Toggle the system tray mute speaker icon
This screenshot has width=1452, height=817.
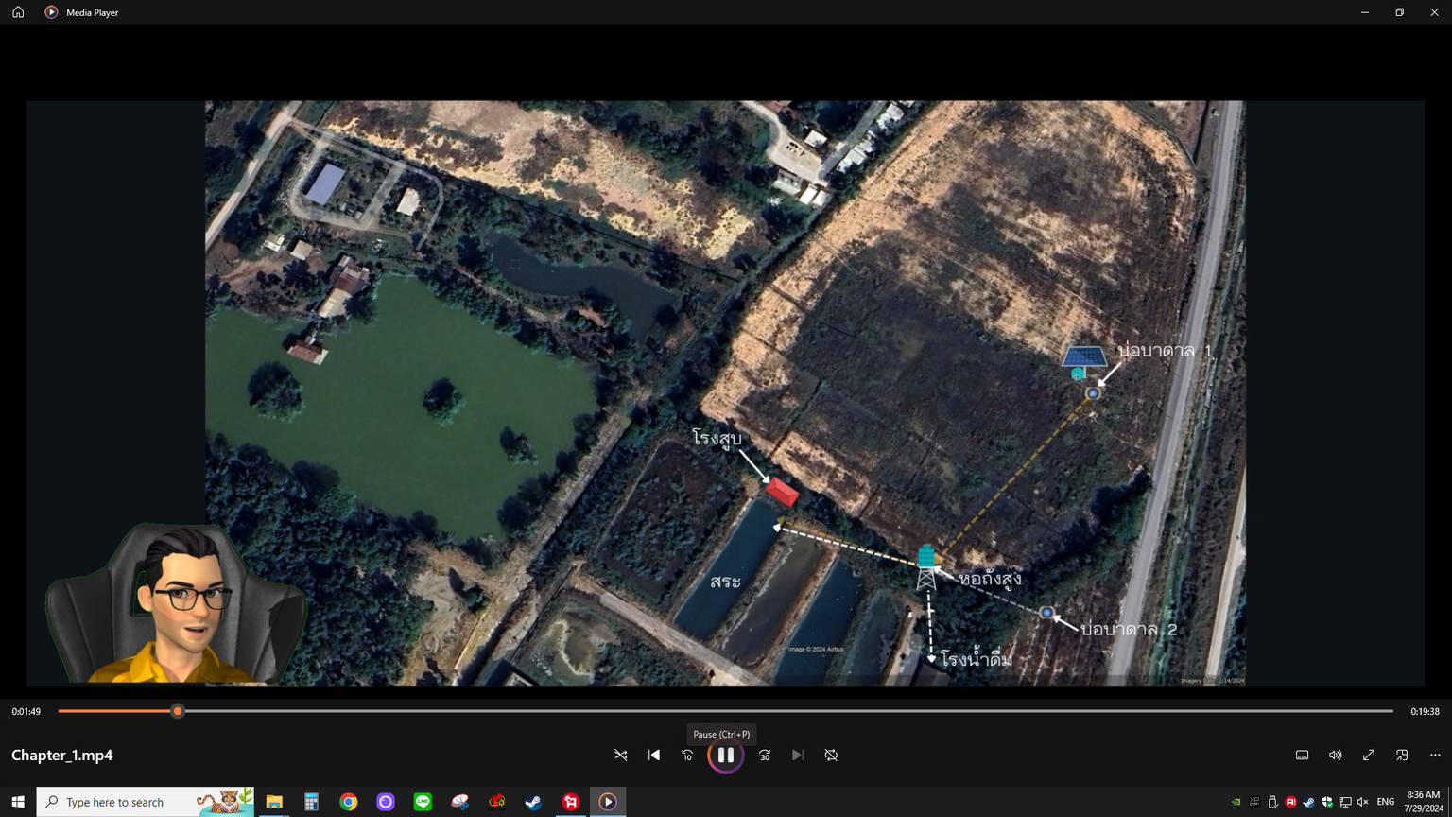click(x=1362, y=802)
